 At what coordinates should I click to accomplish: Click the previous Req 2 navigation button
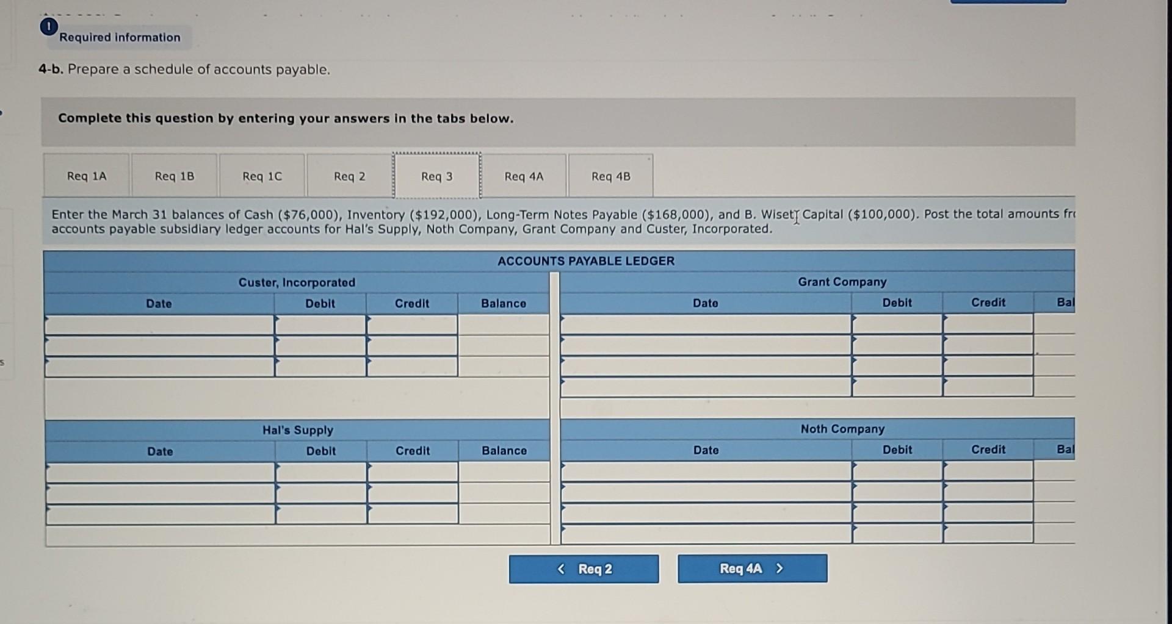pyautogui.click(x=584, y=569)
